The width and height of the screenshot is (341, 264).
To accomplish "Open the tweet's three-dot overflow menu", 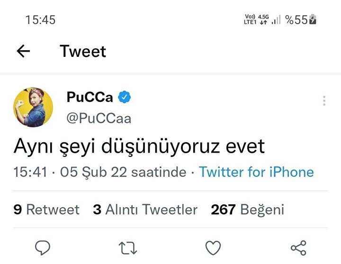I will [324, 101].
